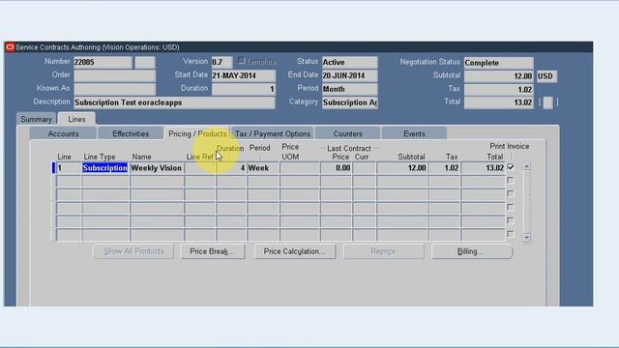
Task: Click the USD currency field
Action: 546,76
